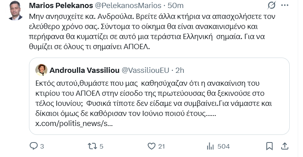Image resolution: width=303 pixels, height=157 pixels.
Task: Bookmark this post
Action: (x=269, y=146)
